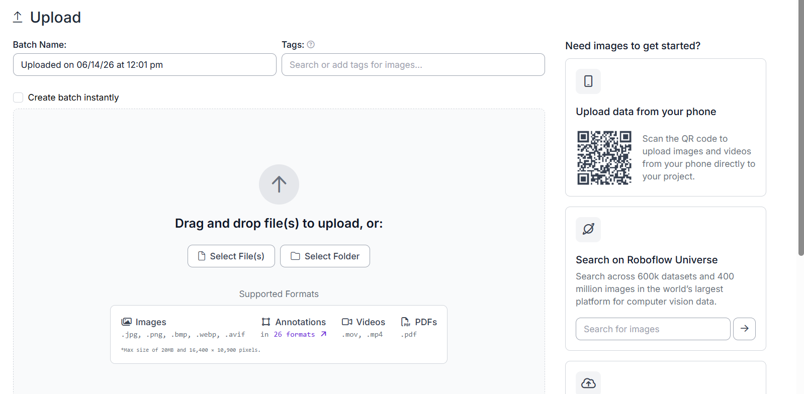This screenshot has width=804, height=394.
Task: Click the Max size of 20MB note
Action: [x=191, y=350]
